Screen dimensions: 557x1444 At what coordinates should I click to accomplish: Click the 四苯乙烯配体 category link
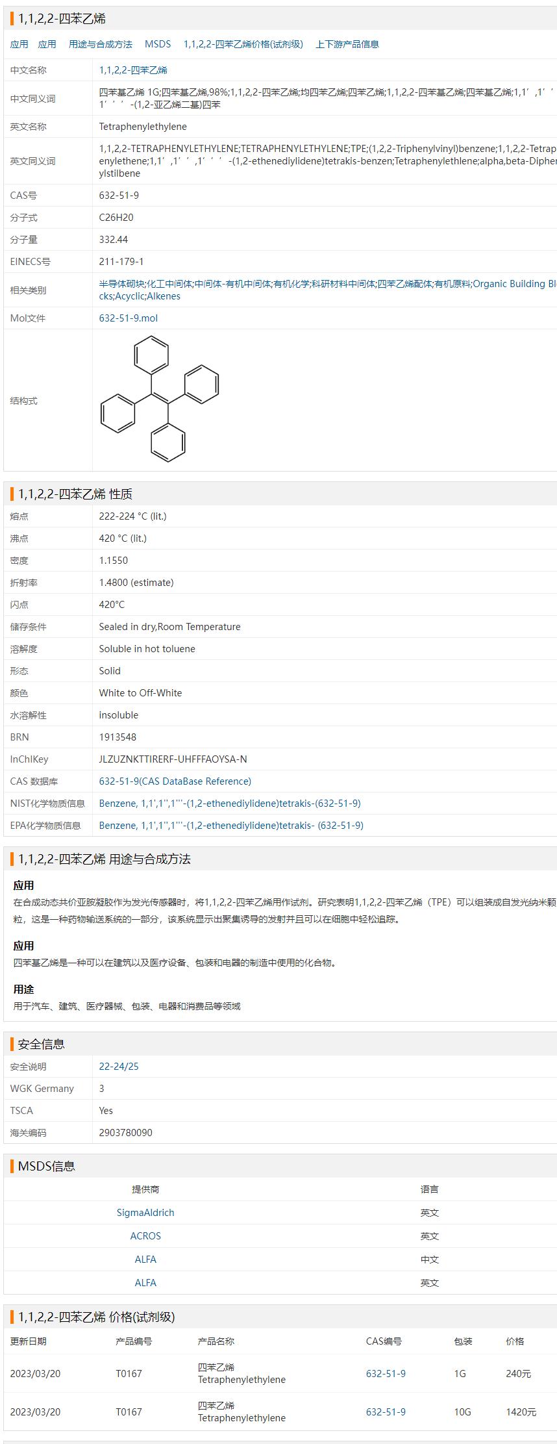click(x=404, y=284)
